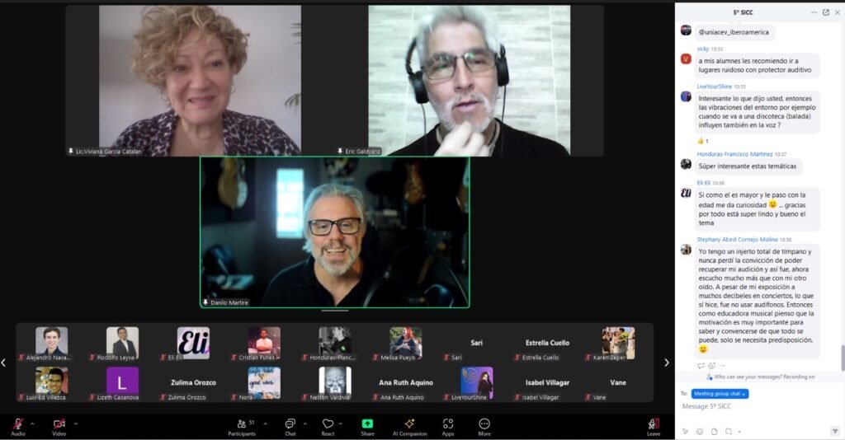Show next page of participant thumbnails

click(667, 363)
